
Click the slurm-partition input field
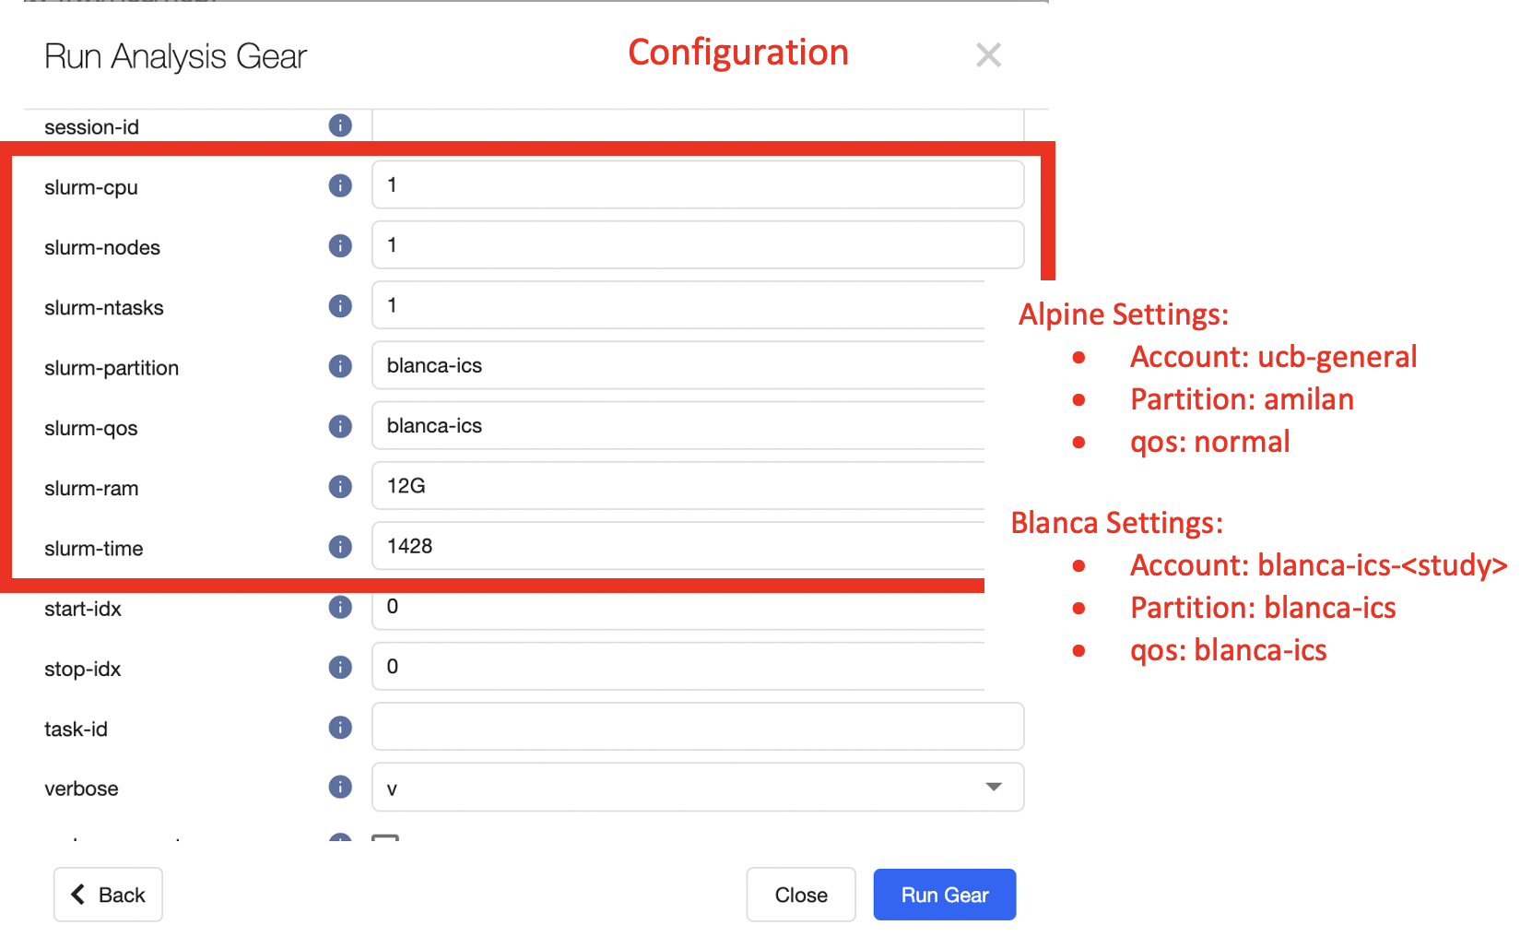point(678,365)
